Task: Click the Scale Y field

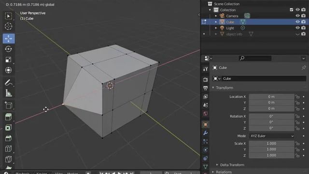Action: (271, 149)
